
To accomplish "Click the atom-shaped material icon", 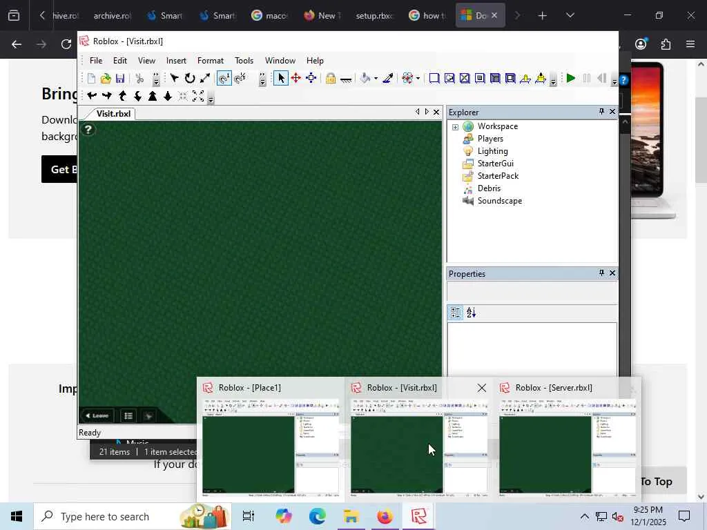I will pos(407,79).
